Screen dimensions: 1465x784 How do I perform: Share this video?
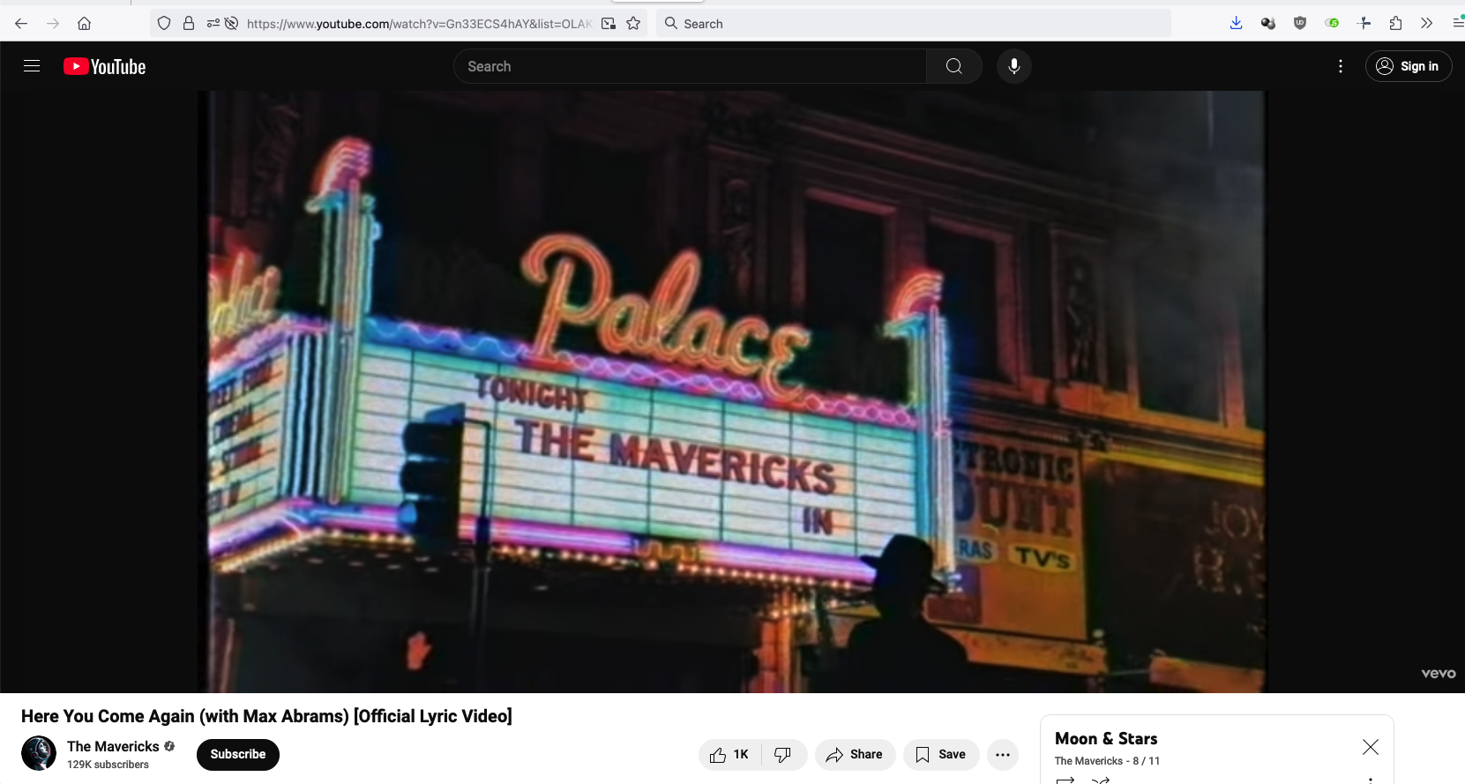tap(855, 755)
